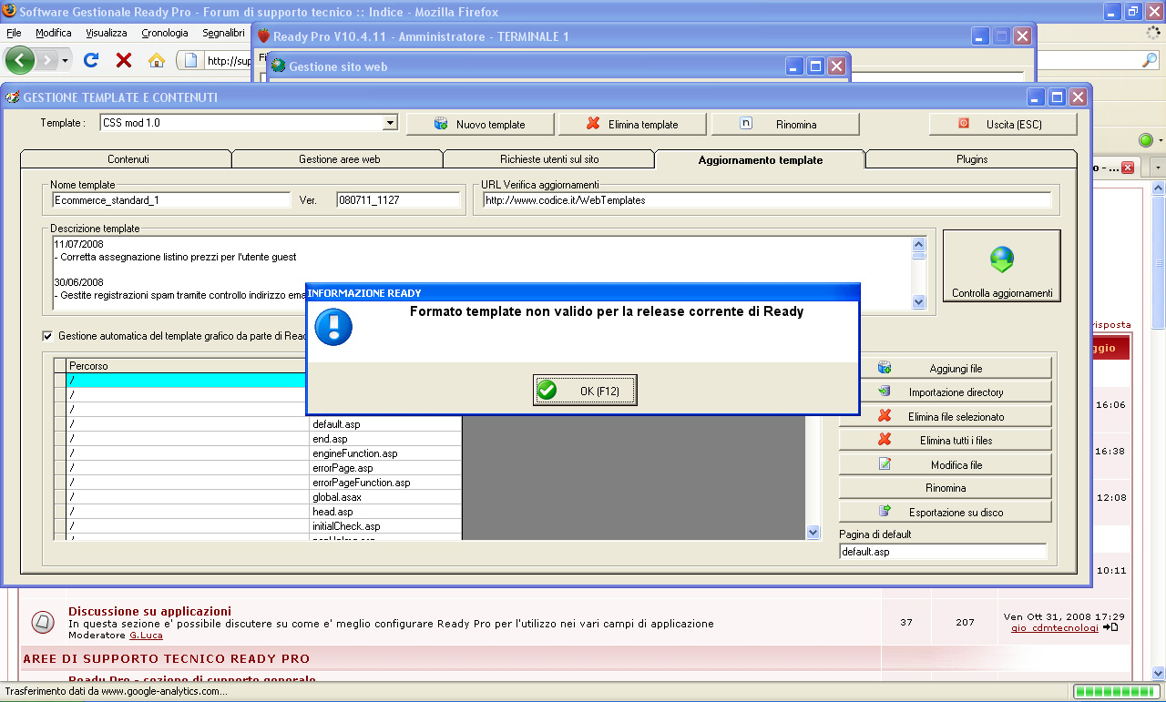This screenshot has width=1166, height=702.
Task: Open the Discussione su applicazioni forum link
Action: click(149, 610)
